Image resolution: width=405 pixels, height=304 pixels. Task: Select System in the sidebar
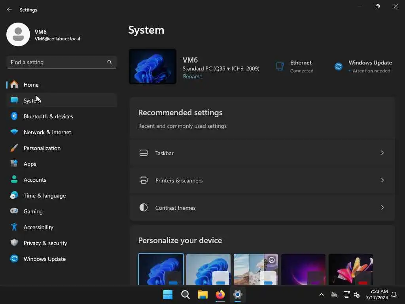62,100
